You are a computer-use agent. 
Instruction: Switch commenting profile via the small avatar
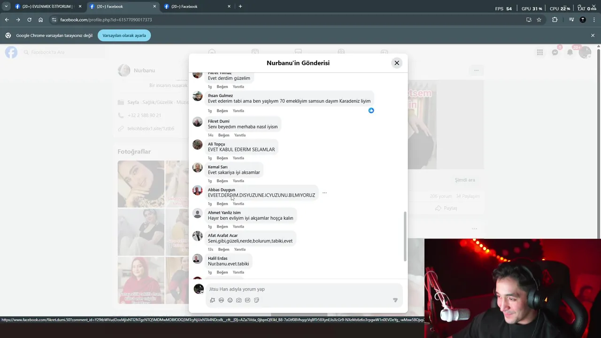pyautogui.click(x=199, y=289)
